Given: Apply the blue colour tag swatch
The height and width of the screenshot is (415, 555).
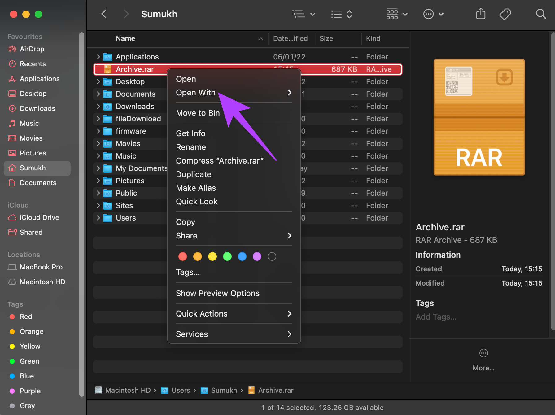Looking at the screenshot, I should [x=242, y=256].
